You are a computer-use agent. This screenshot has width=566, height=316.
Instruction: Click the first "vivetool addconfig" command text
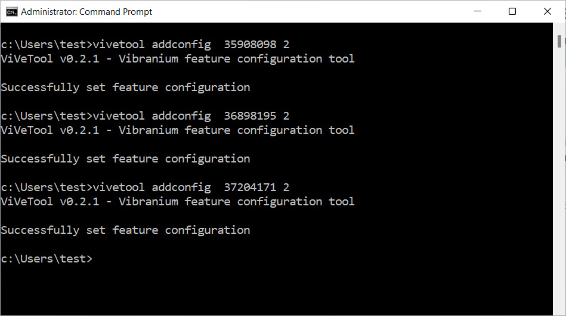click(152, 45)
